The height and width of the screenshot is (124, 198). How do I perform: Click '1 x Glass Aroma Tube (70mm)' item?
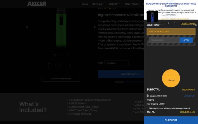point(83,107)
